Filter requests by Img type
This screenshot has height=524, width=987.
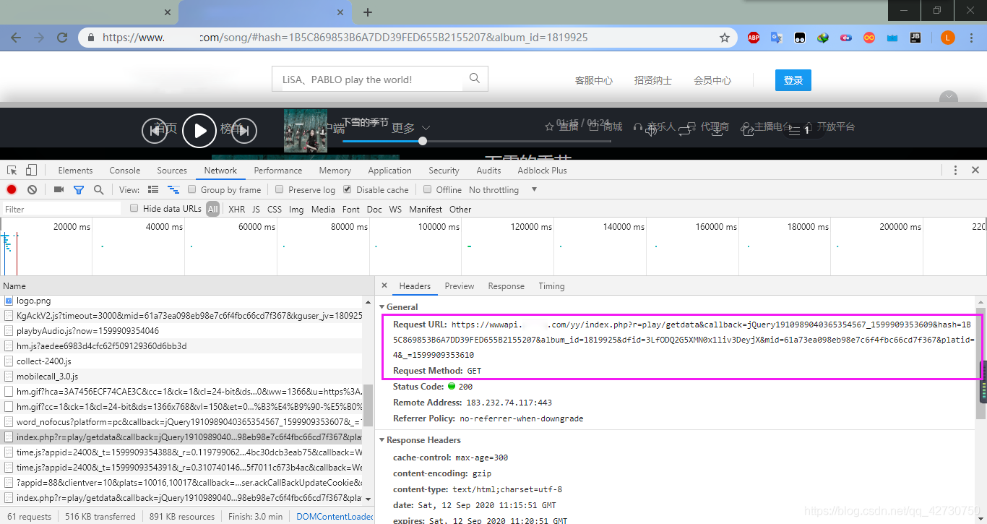coord(296,209)
